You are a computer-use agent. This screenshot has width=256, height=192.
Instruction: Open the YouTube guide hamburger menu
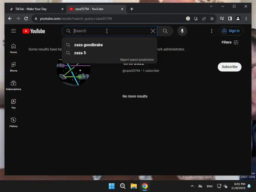click(x=13, y=31)
